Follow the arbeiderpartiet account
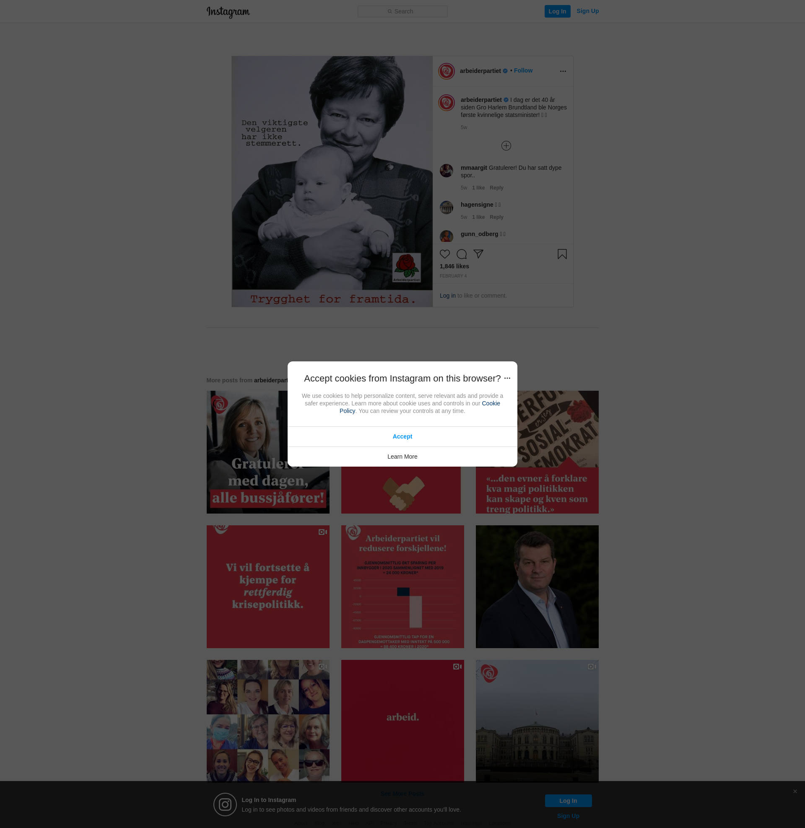This screenshot has width=805, height=828. [523, 70]
